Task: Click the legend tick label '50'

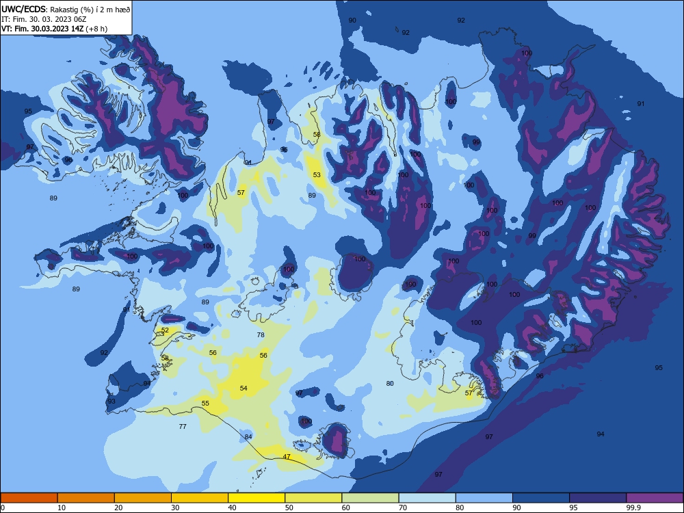Action: pos(289,508)
